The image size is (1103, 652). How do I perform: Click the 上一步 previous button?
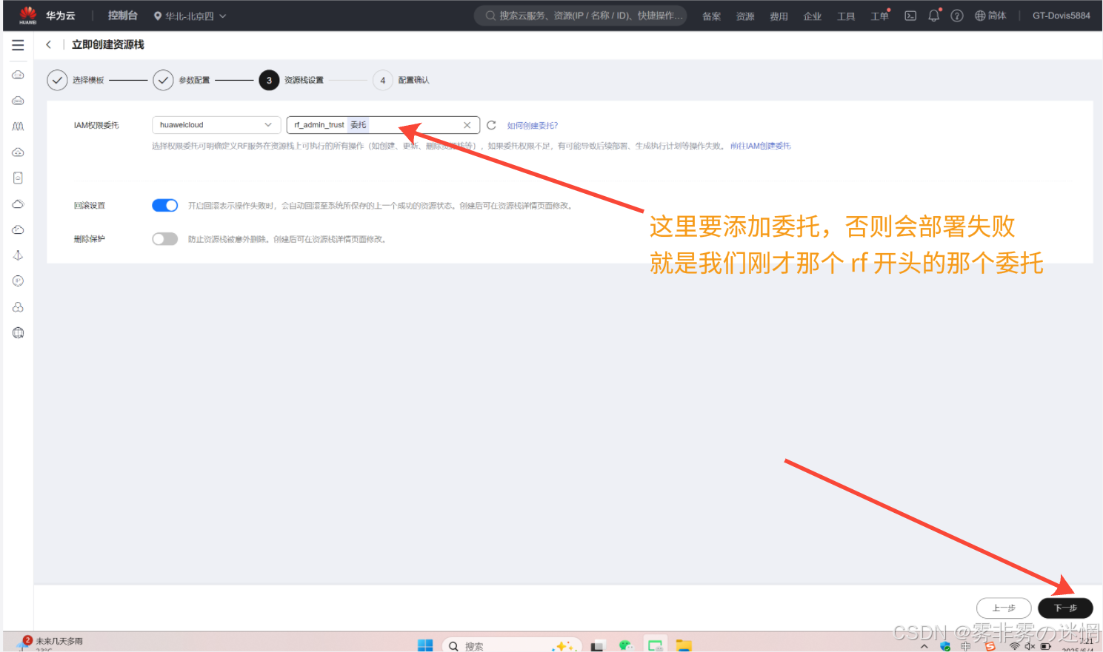(x=1004, y=608)
